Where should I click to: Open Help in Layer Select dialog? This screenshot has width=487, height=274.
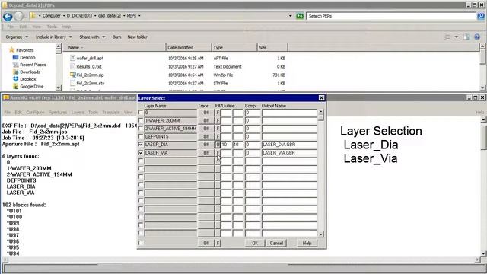(307, 243)
